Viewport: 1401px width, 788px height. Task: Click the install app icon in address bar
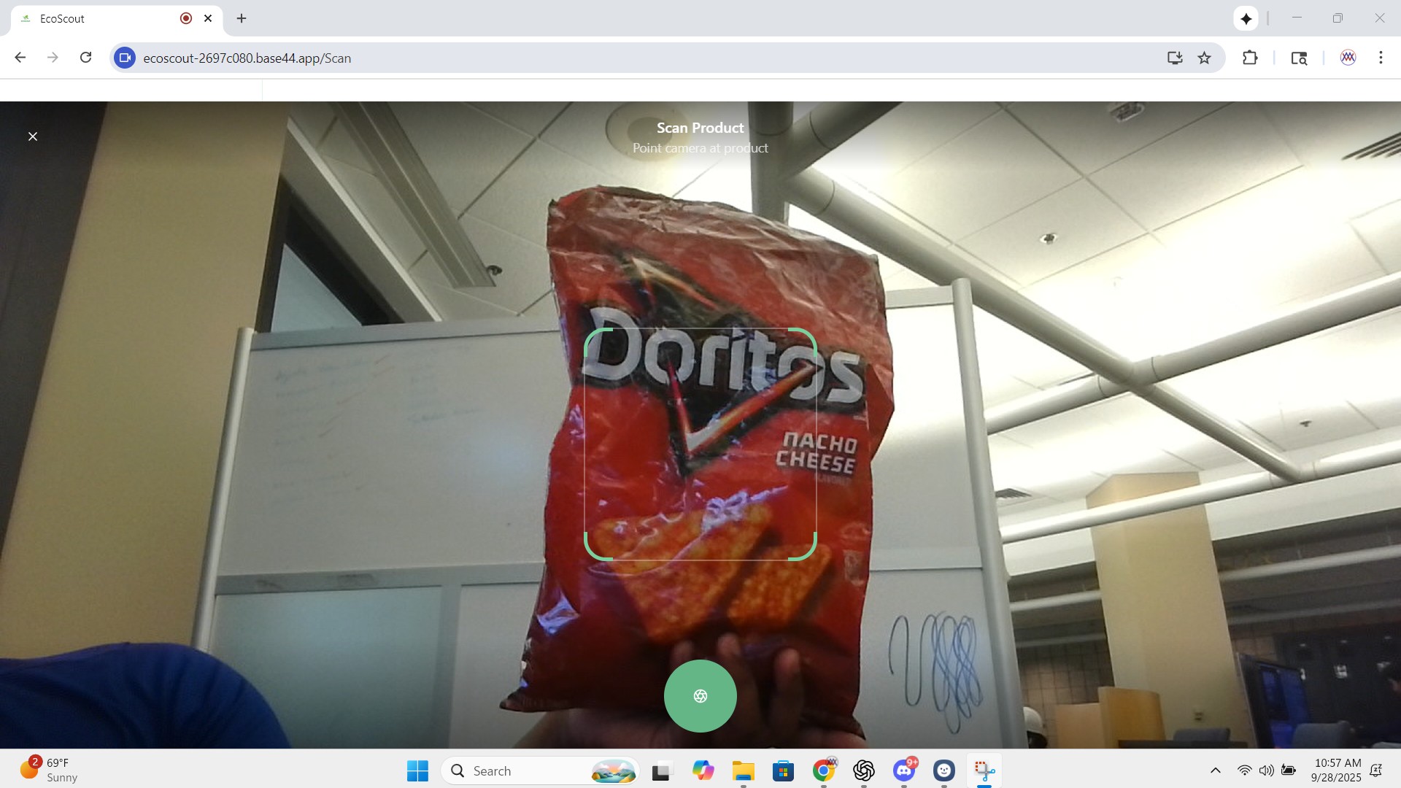coord(1174,58)
